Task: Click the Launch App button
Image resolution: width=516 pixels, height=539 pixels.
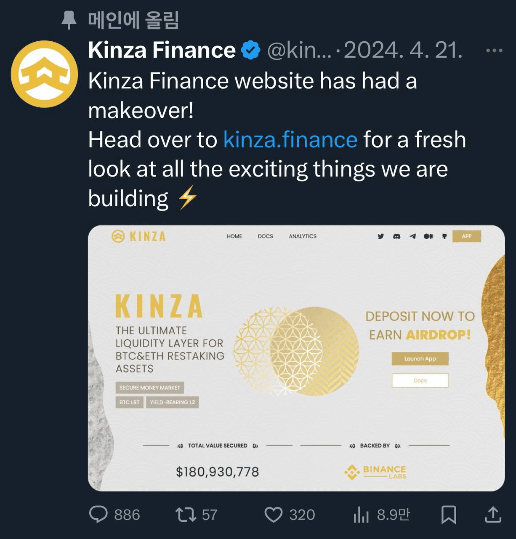Action: pos(420,359)
